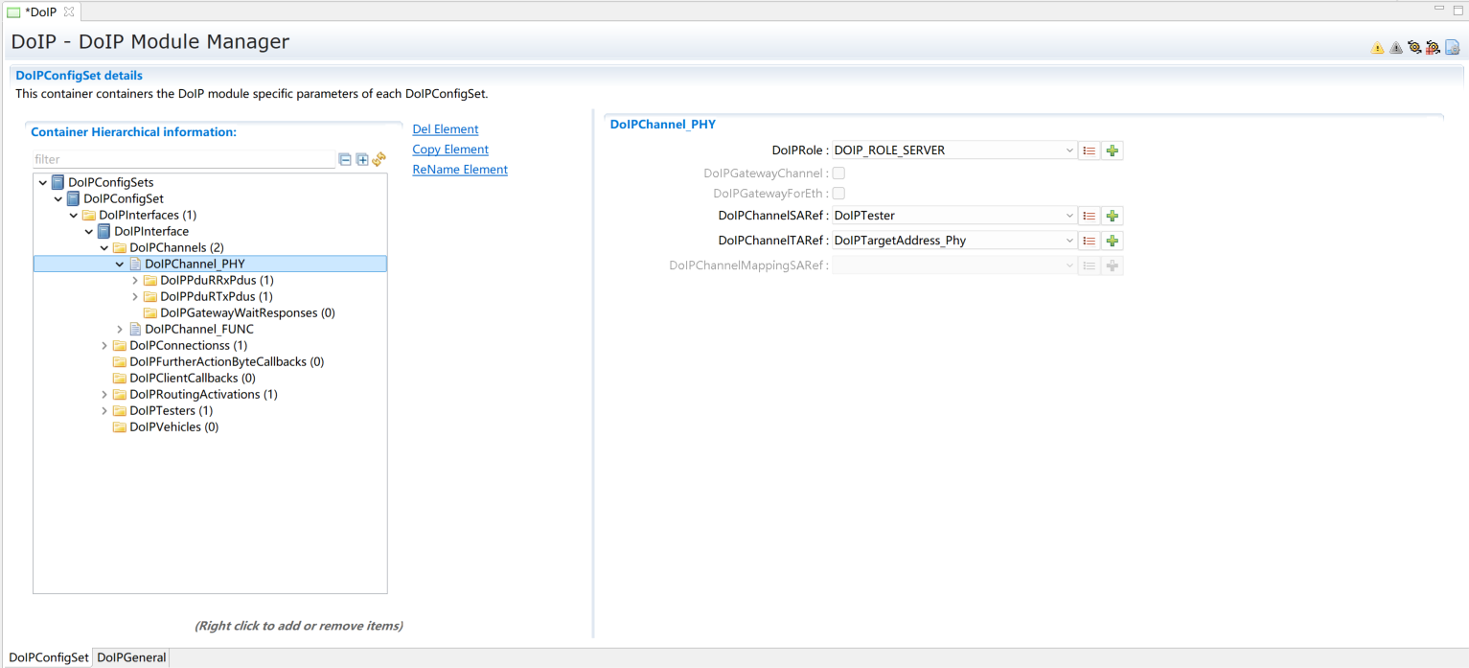The width and height of the screenshot is (1469, 668).
Task: Click green plus icon beside DoIPRole
Action: pyautogui.click(x=1112, y=150)
